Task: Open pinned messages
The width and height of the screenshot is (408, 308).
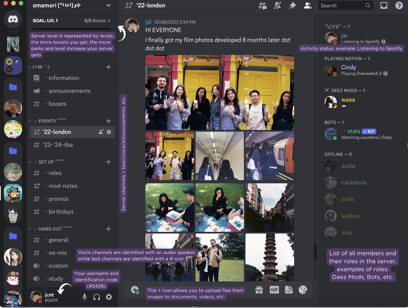Action: pos(293,5)
